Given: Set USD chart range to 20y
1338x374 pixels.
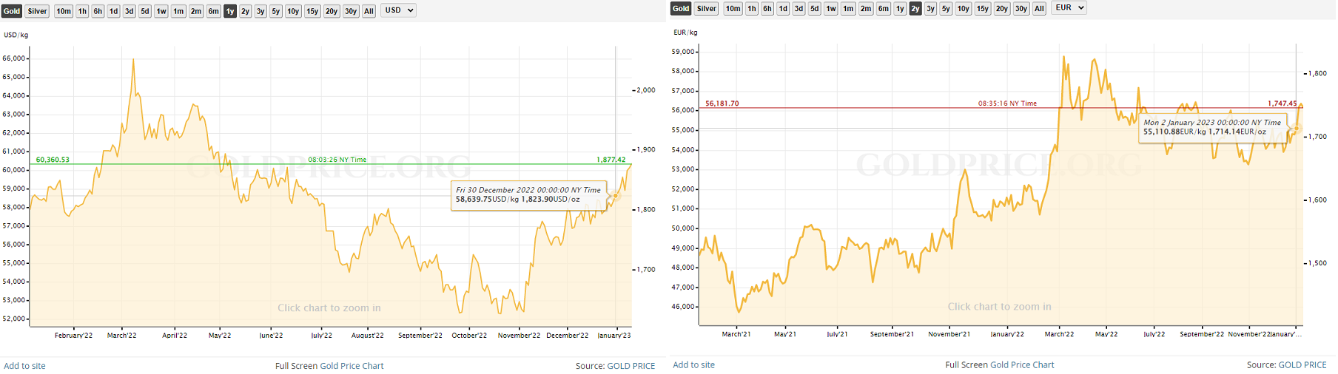Looking at the screenshot, I should coord(332,11).
